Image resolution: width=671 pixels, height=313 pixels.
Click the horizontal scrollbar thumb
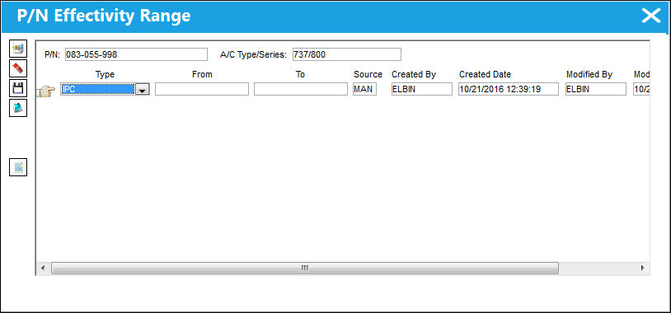pyautogui.click(x=305, y=268)
